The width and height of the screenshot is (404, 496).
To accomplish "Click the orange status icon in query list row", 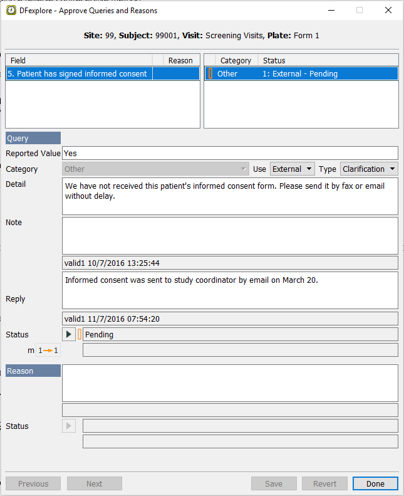I will coord(210,74).
